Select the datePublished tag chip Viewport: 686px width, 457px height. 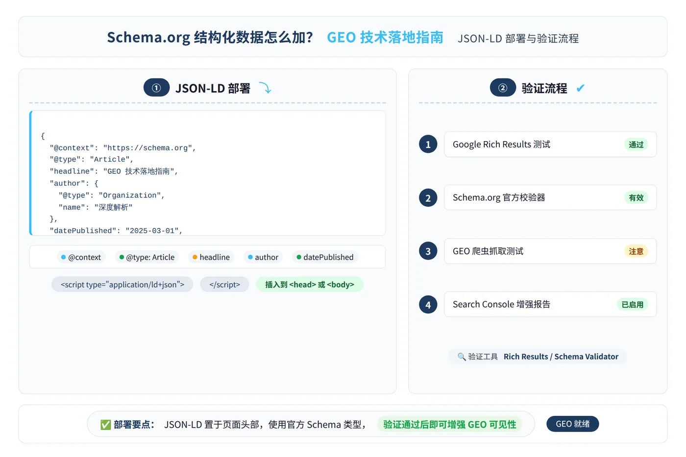tap(325, 257)
